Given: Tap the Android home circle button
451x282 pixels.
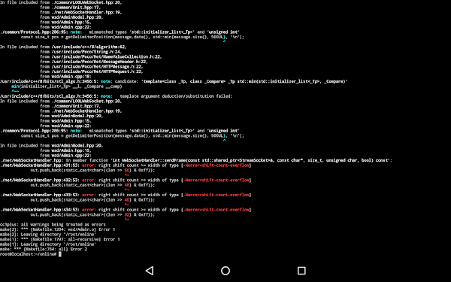Looking at the screenshot, I should coord(225,271).
